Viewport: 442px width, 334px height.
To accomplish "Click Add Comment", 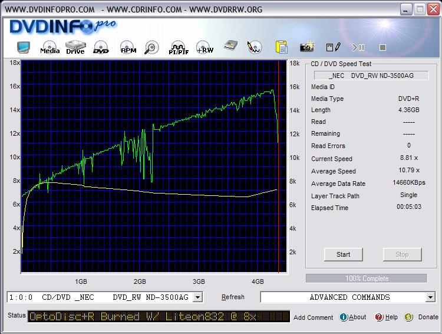I will pyautogui.click(x=313, y=317).
